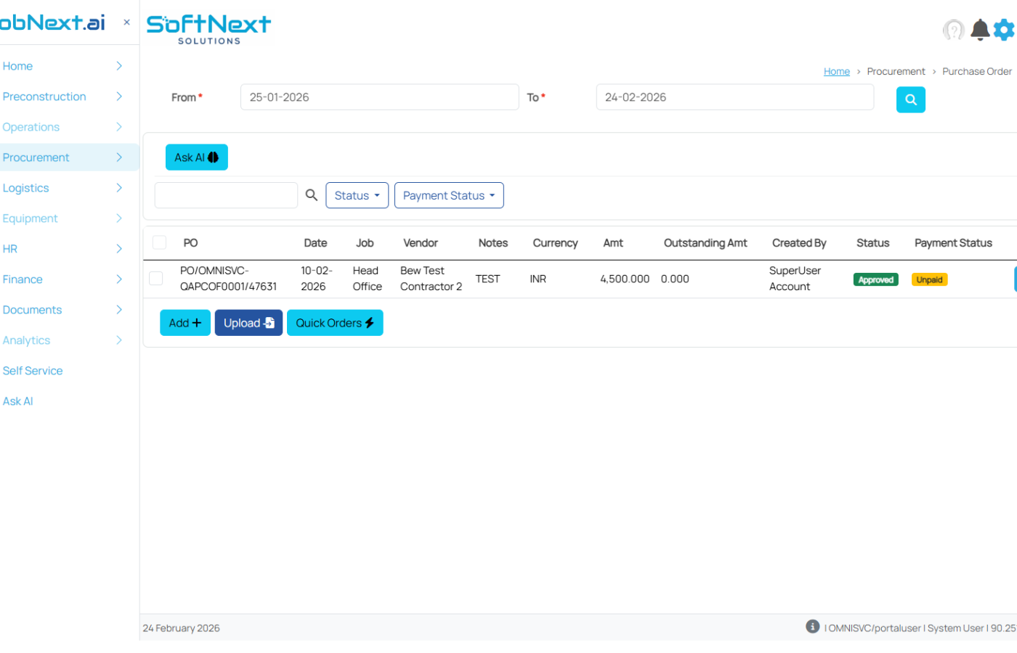Image resolution: width=1017 pixels, height=653 pixels.
Task: Click the Quick Orders button
Action: [x=334, y=323]
